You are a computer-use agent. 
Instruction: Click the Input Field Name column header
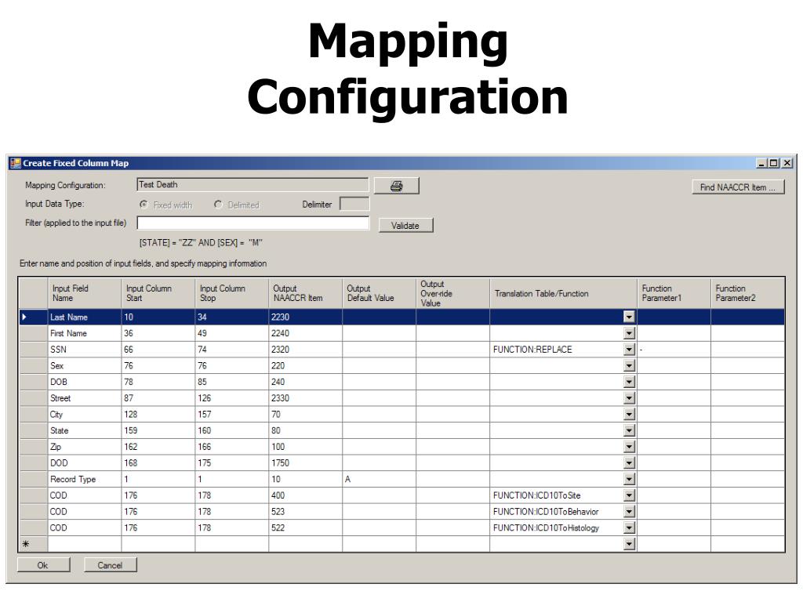pos(85,293)
